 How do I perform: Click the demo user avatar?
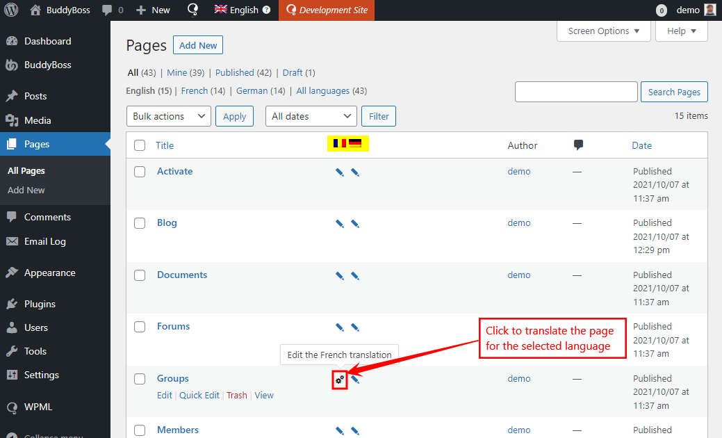click(x=709, y=10)
